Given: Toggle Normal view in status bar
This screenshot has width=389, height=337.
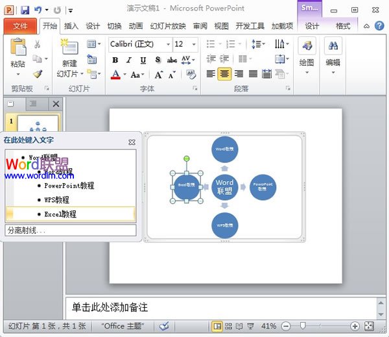Looking at the screenshot, I should (x=217, y=326).
